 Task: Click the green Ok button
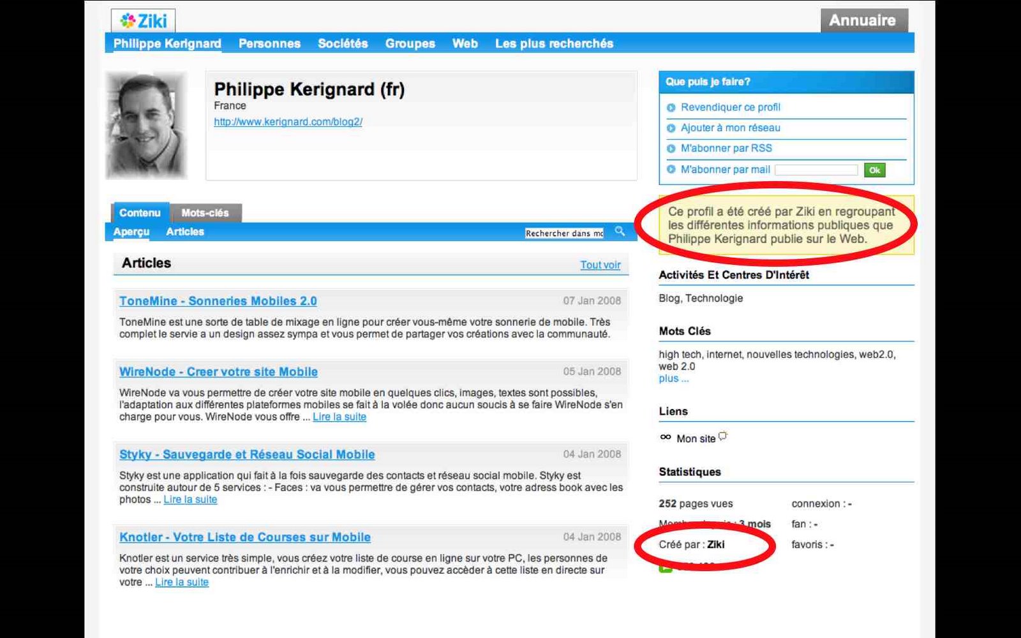point(875,170)
